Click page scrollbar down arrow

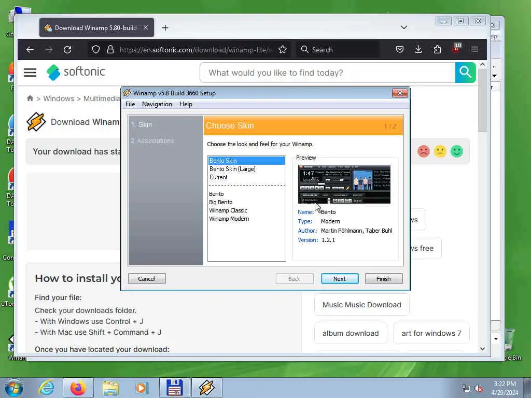483,349
